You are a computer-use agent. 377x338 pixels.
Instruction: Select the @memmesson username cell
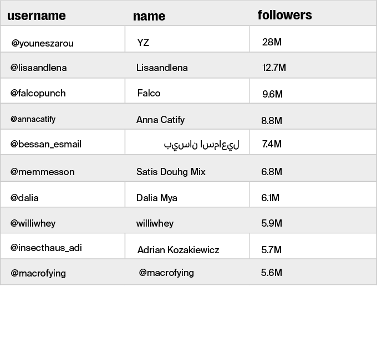(42, 172)
